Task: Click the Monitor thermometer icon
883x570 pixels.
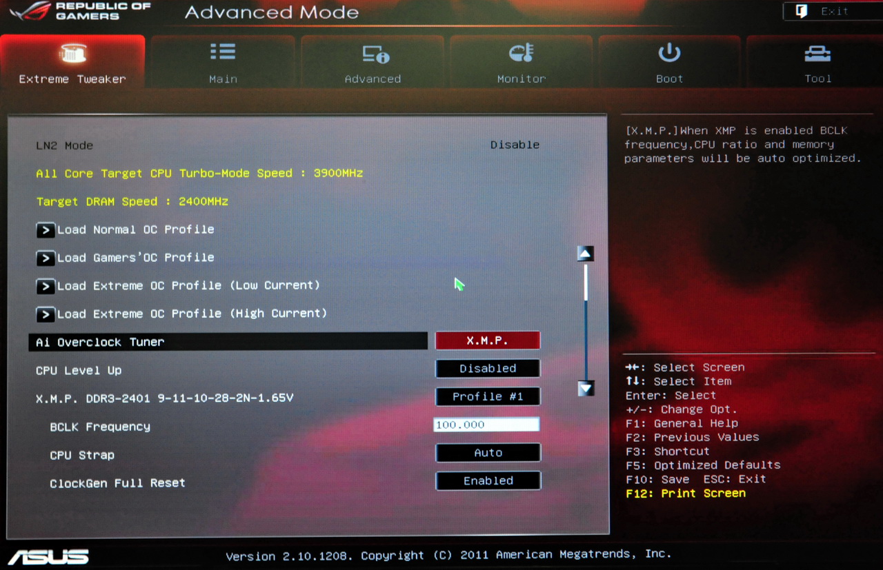Action: point(522,52)
